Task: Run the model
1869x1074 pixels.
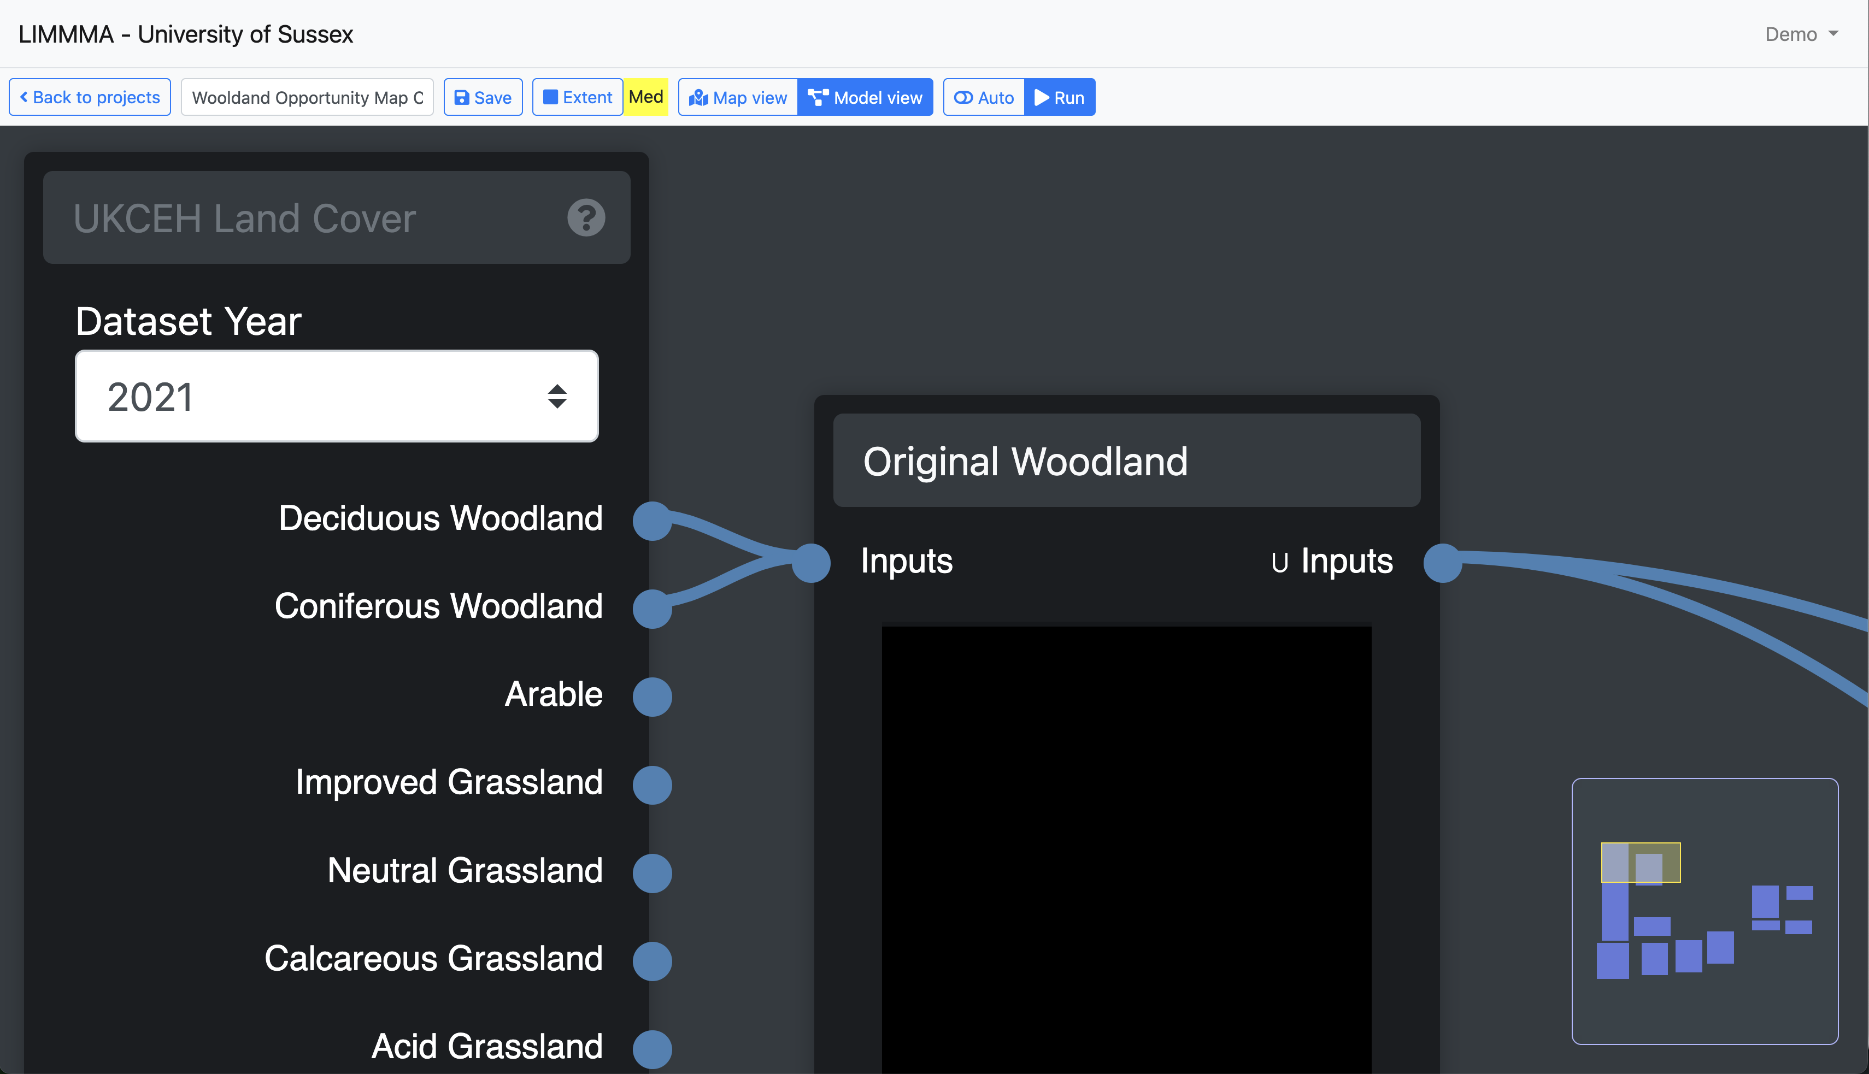Action: (1060, 97)
